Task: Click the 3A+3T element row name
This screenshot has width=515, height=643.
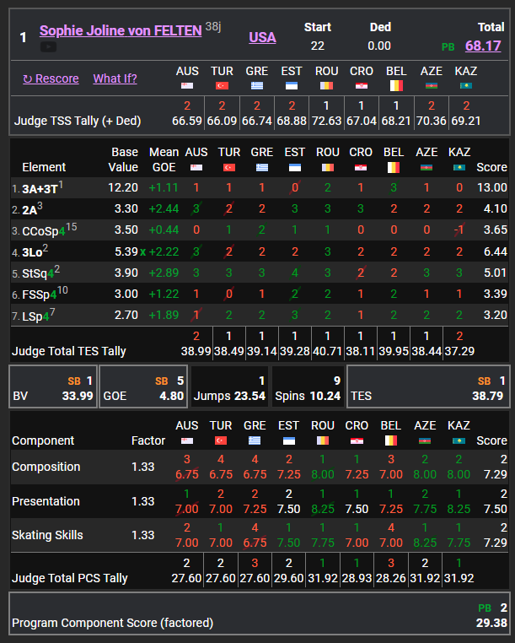Action: point(40,187)
